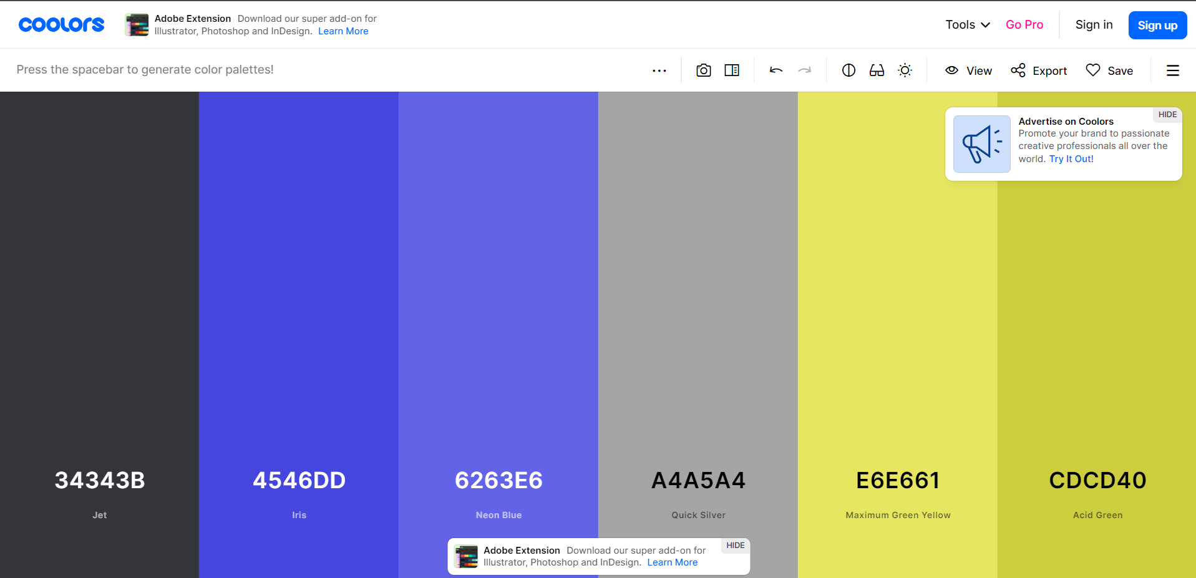The image size is (1196, 578).
Task: Toggle the color blindness glasses icon
Action: point(877,70)
